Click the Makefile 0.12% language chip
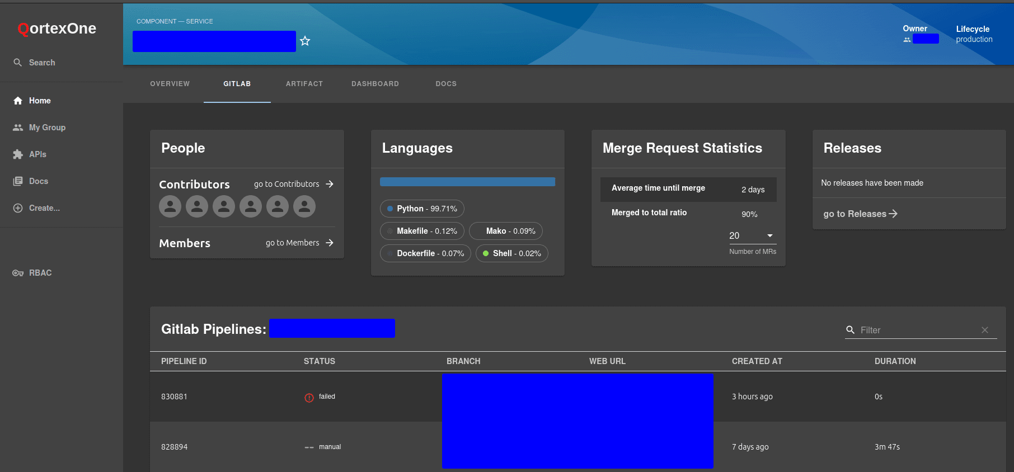The height and width of the screenshot is (472, 1014). pos(422,231)
